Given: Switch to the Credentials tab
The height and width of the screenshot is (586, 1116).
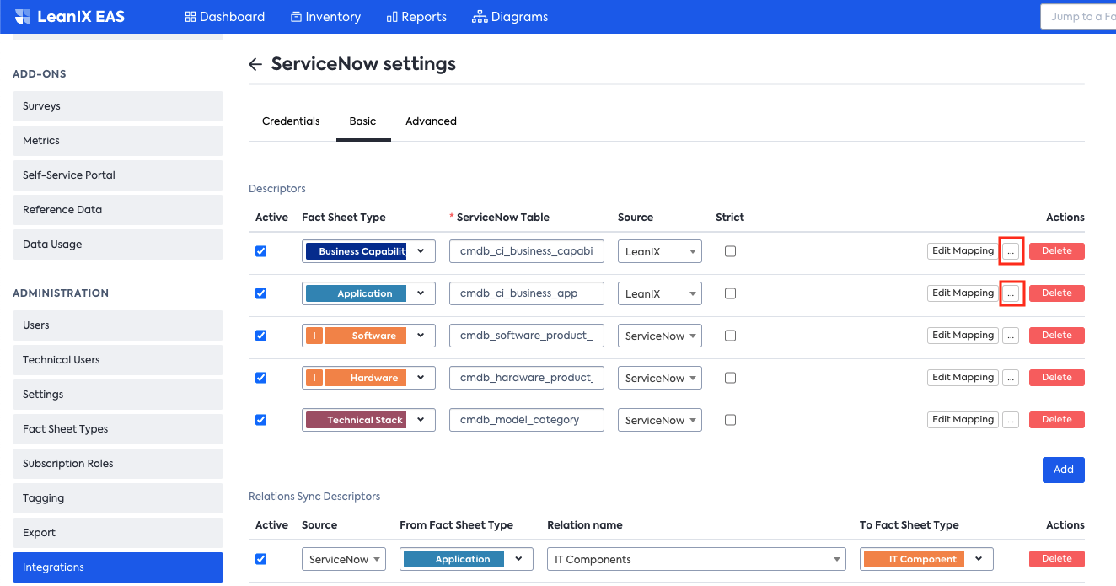Looking at the screenshot, I should coord(291,121).
